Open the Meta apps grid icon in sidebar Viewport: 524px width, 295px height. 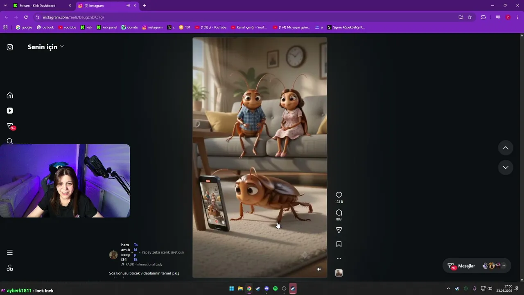(x=10, y=268)
